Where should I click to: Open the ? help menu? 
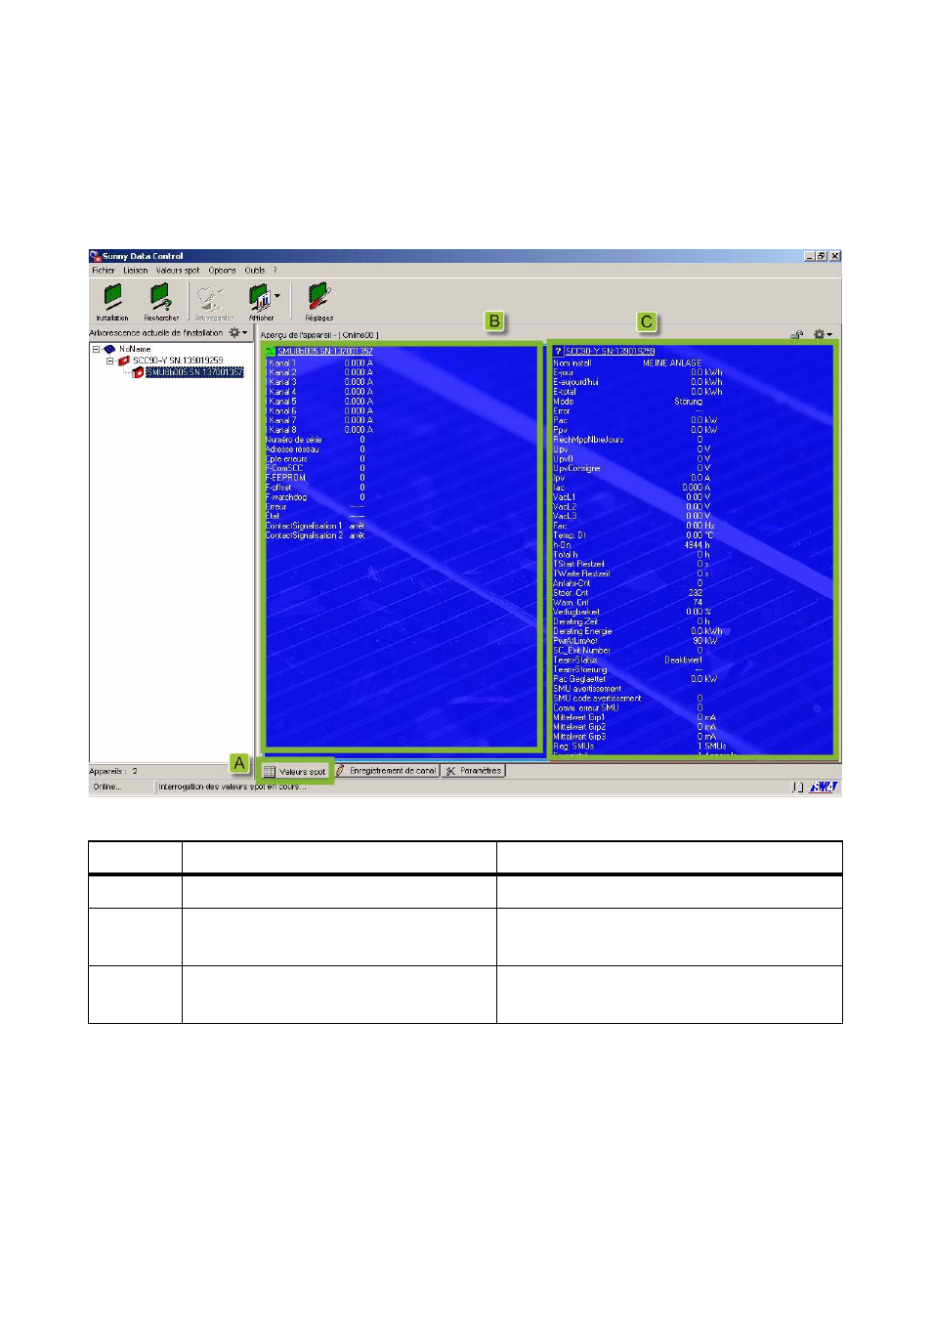pos(275,271)
